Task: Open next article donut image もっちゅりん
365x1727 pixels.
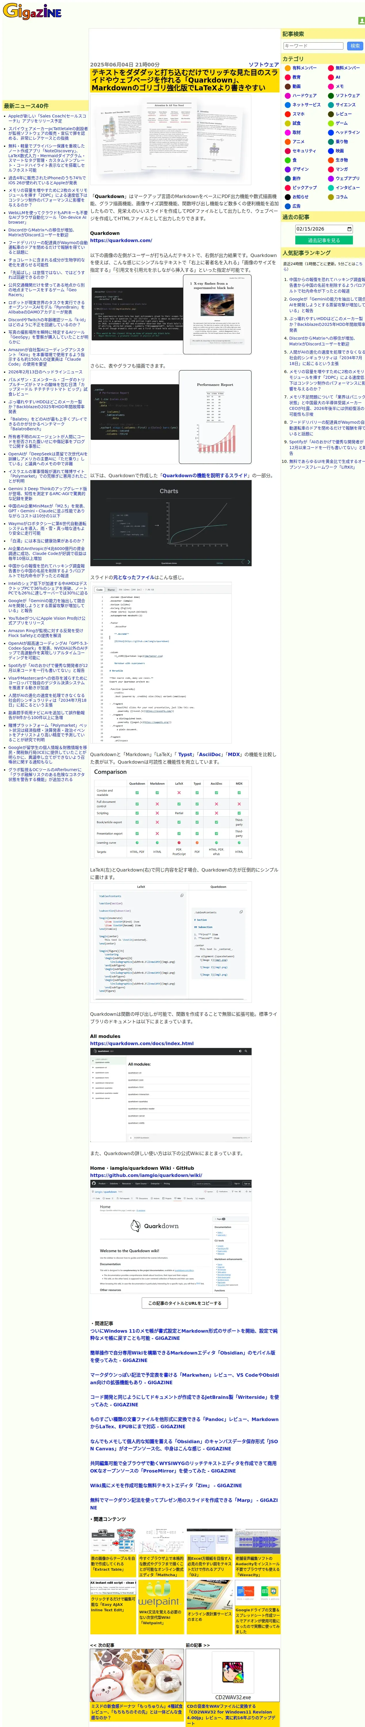Action: coord(137,1676)
